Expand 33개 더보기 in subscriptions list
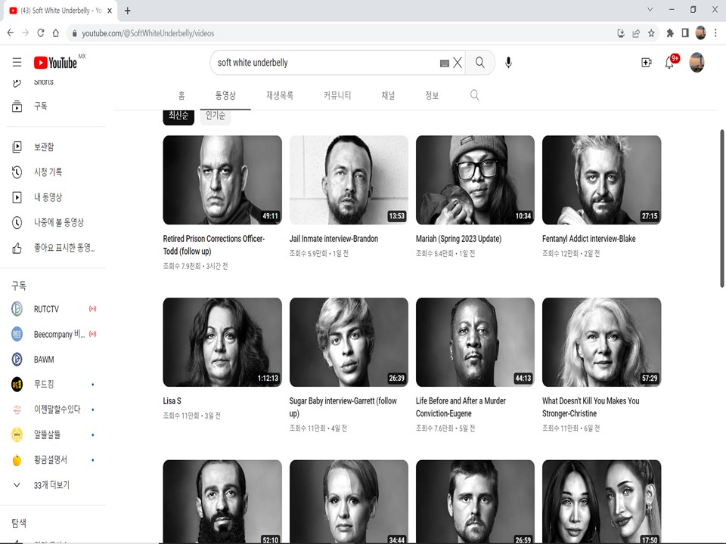 [51, 485]
